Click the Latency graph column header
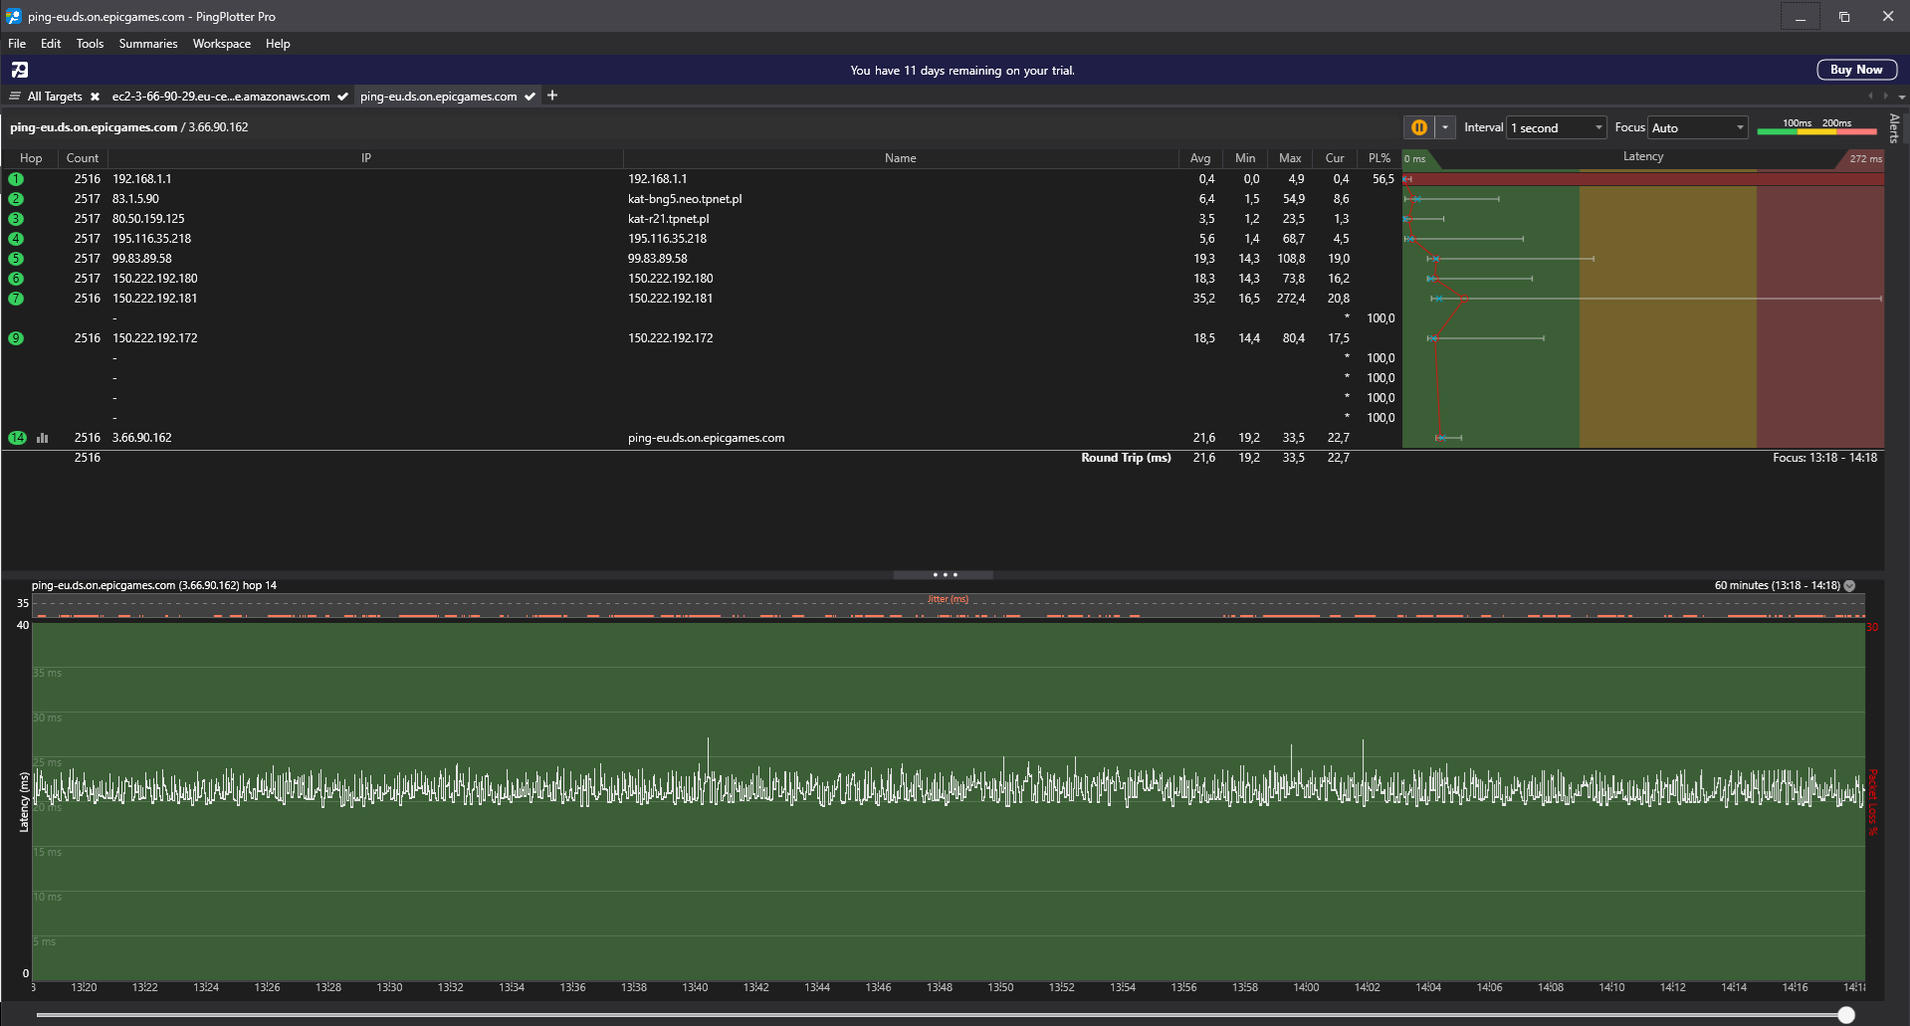The width and height of the screenshot is (1910, 1026). [x=1643, y=157]
